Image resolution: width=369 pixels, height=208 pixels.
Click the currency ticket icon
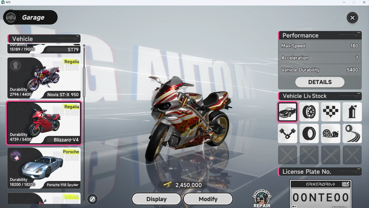pos(168,185)
